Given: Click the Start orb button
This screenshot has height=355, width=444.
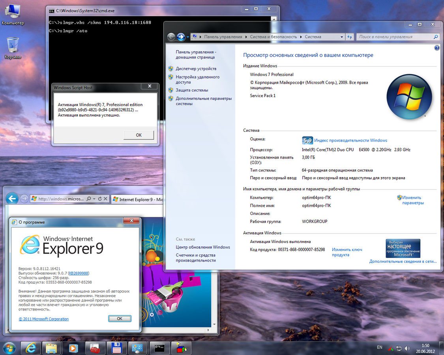Looking at the screenshot, I should pyautogui.click(x=9, y=348).
